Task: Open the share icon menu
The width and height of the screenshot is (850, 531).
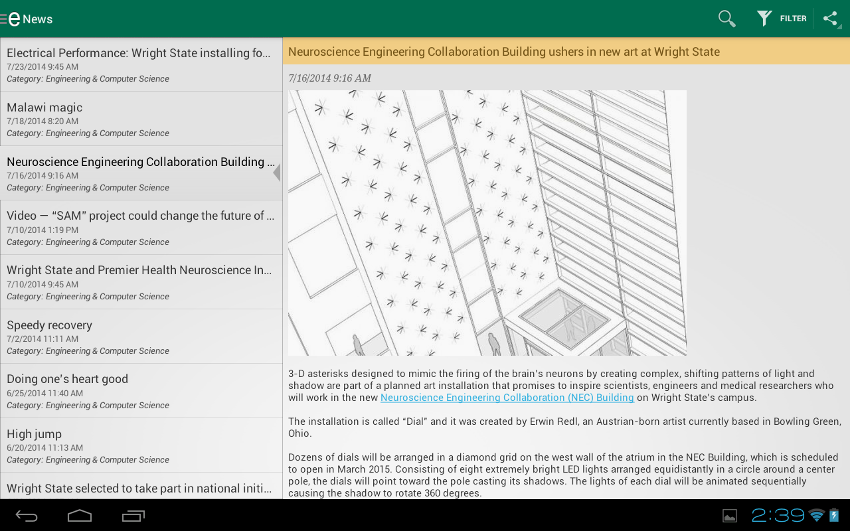Action: pyautogui.click(x=831, y=19)
